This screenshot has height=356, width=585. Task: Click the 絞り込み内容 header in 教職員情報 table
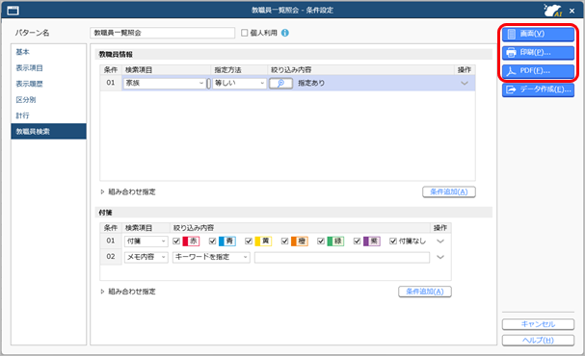[291, 69]
